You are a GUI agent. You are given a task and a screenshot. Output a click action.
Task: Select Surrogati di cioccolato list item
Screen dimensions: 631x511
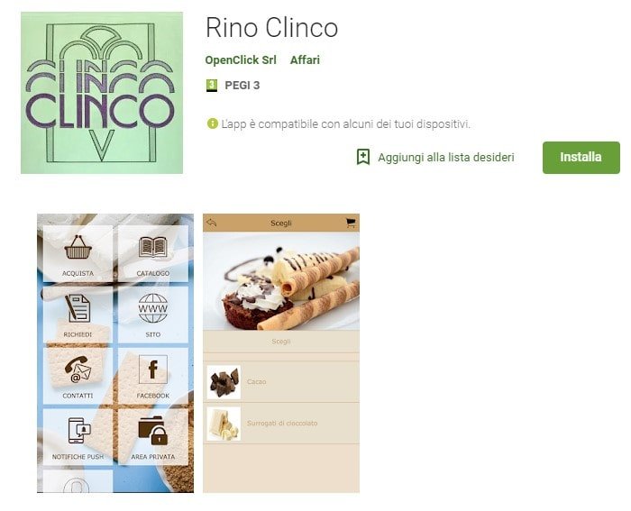click(281, 424)
